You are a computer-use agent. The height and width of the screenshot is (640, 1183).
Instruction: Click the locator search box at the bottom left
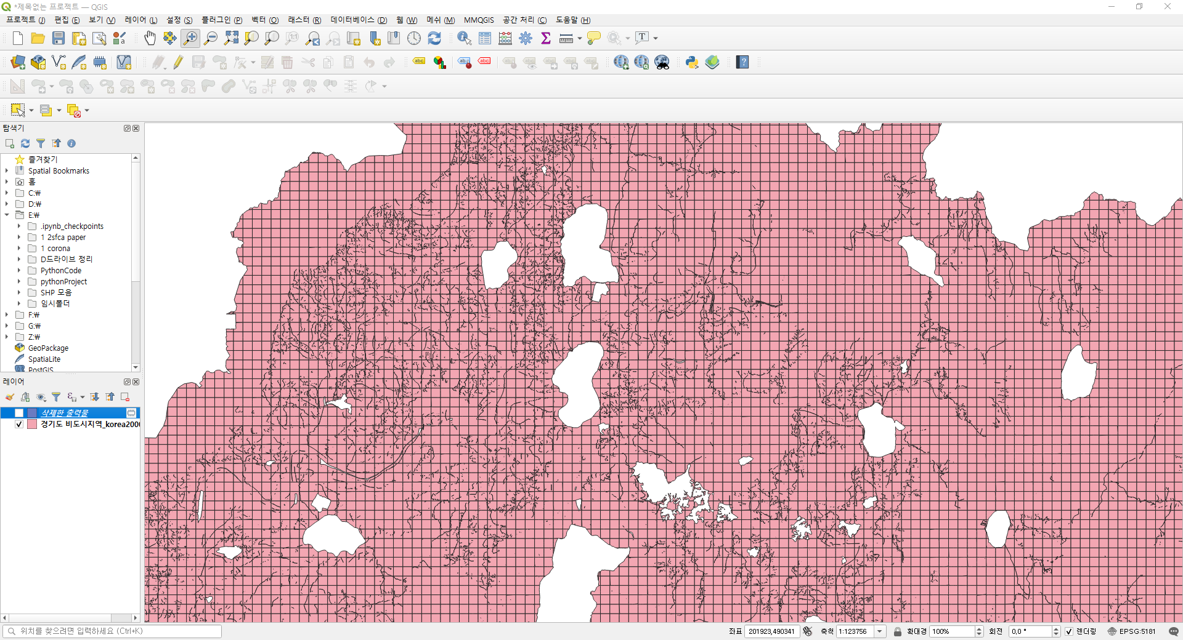click(x=112, y=631)
